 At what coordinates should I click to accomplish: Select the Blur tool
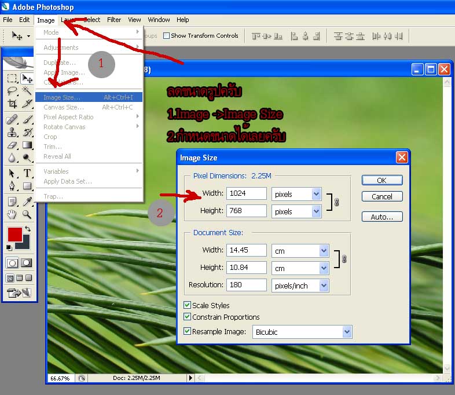[12, 158]
